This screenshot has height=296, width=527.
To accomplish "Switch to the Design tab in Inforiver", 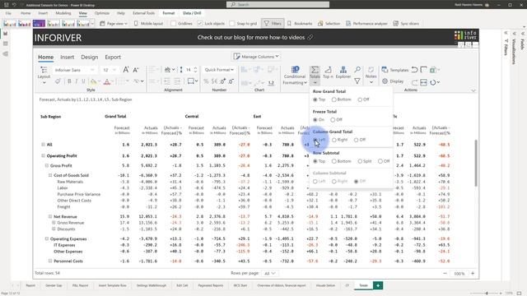I will [x=90, y=57].
